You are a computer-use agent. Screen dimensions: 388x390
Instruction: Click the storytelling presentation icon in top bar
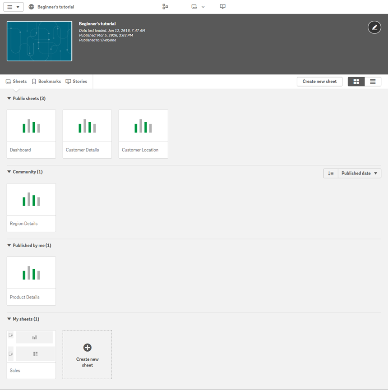coord(222,7)
